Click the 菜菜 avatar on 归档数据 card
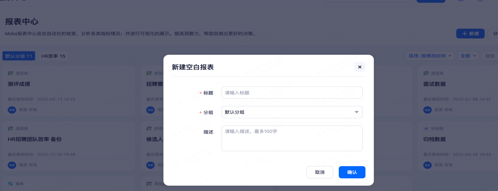The image size is (498, 191). coord(427,165)
